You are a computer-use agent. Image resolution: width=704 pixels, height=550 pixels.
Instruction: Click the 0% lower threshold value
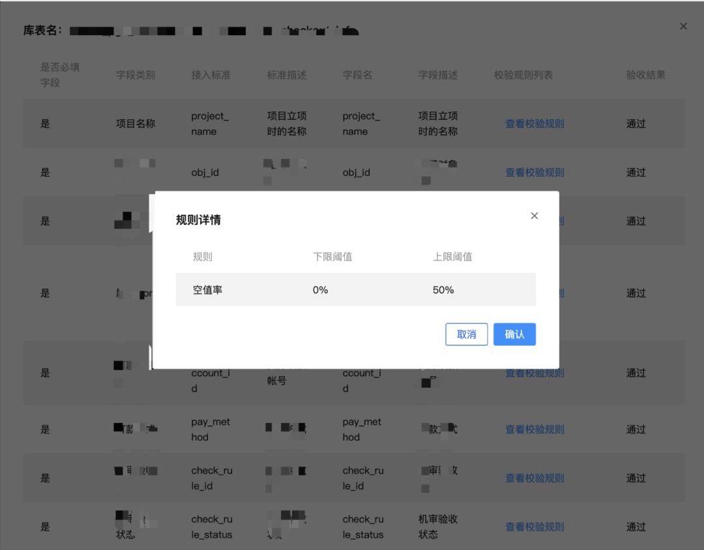[321, 290]
